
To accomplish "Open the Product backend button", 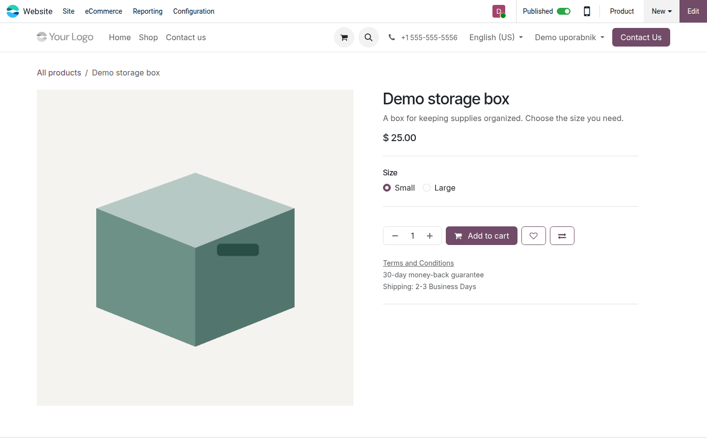I will (x=622, y=11).
